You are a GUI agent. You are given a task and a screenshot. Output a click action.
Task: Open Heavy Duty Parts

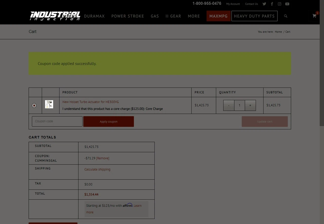pos(254,16)
